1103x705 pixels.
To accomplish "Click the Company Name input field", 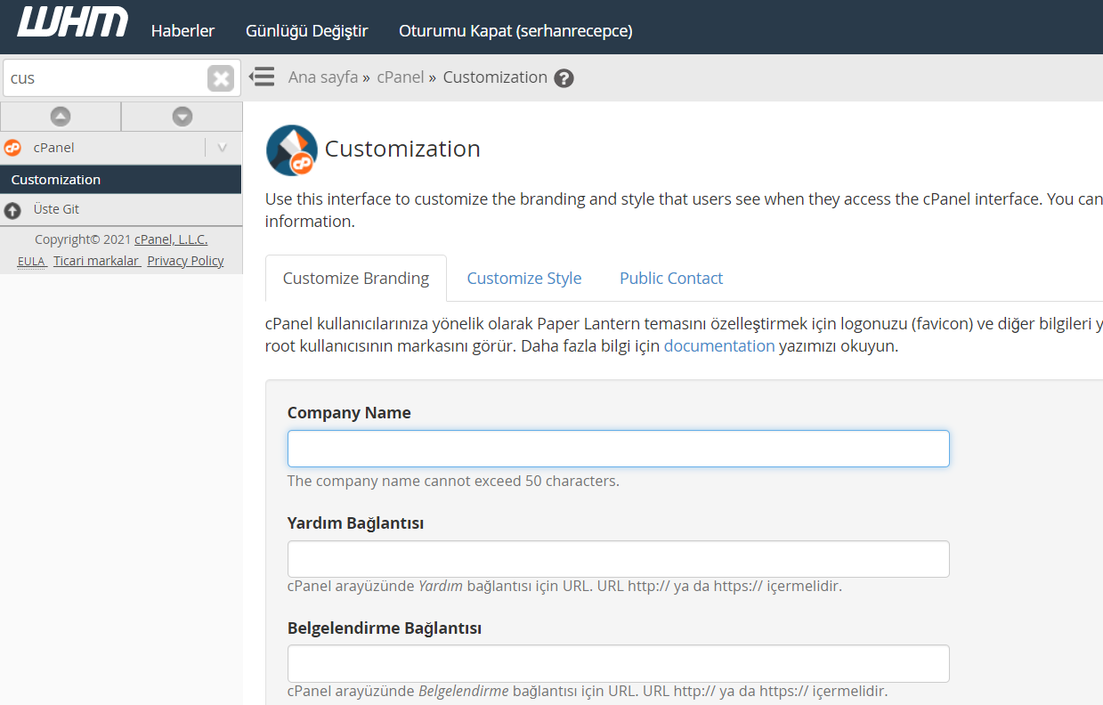I will 619,449.
